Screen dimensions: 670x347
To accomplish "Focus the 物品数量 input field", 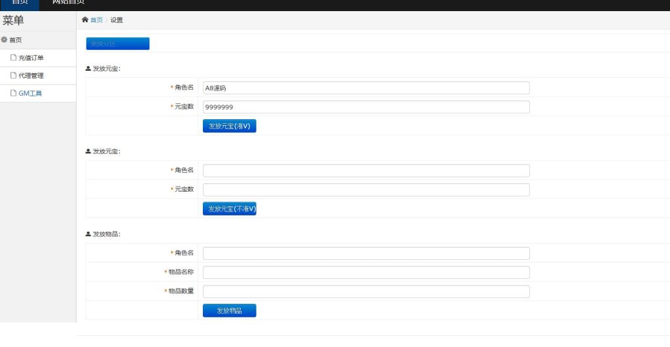I will click(x=366, y=291).
